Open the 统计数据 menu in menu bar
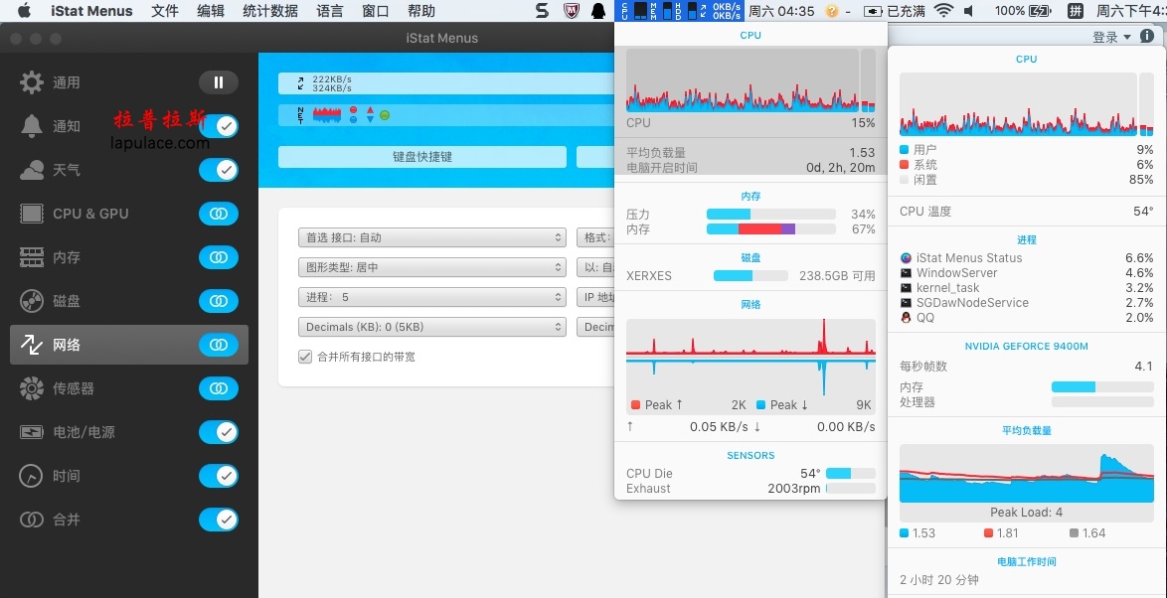 click(270, 11)
